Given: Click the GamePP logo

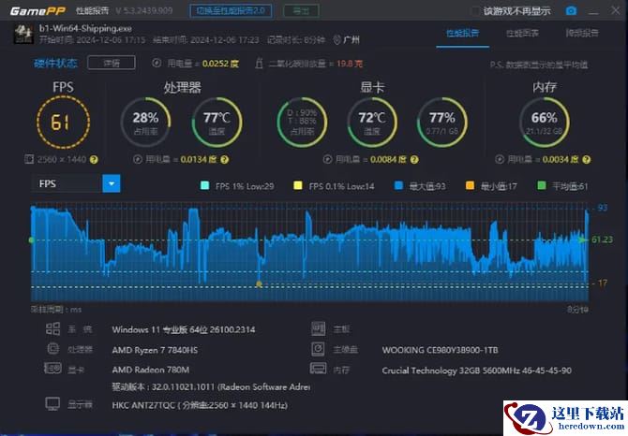Looking at the screenshot, I should pos(37,11).
